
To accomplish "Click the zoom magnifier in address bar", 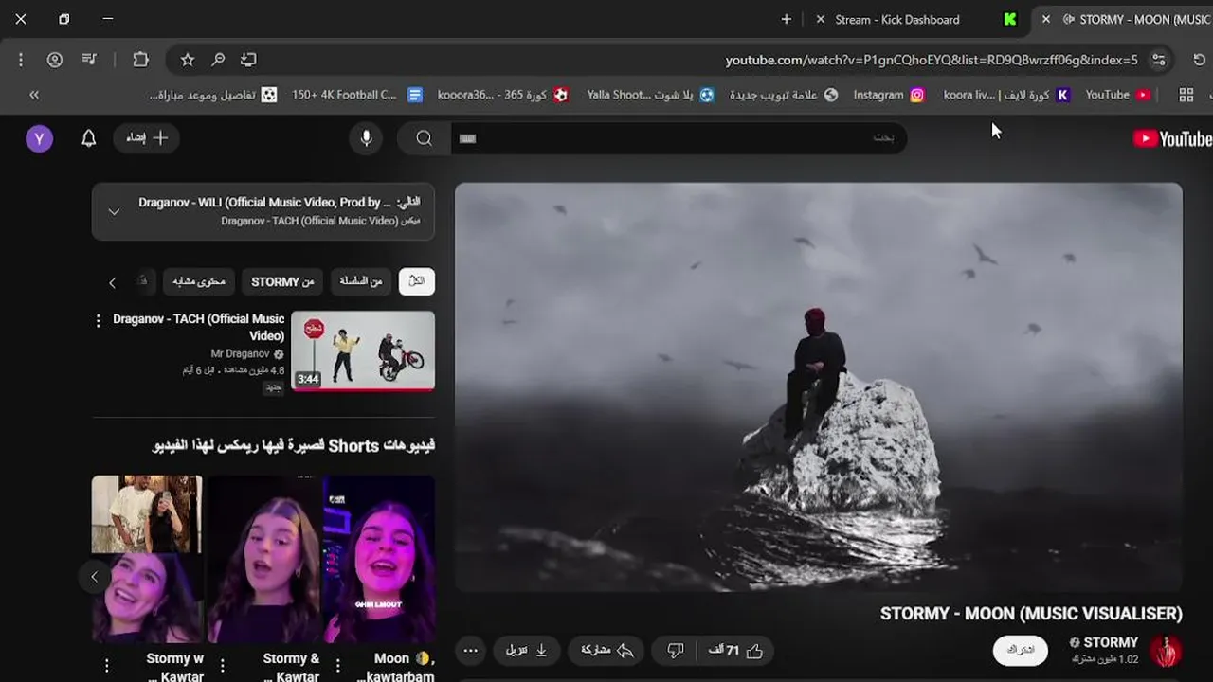I will pyautogui.click(x=218, y=60).
